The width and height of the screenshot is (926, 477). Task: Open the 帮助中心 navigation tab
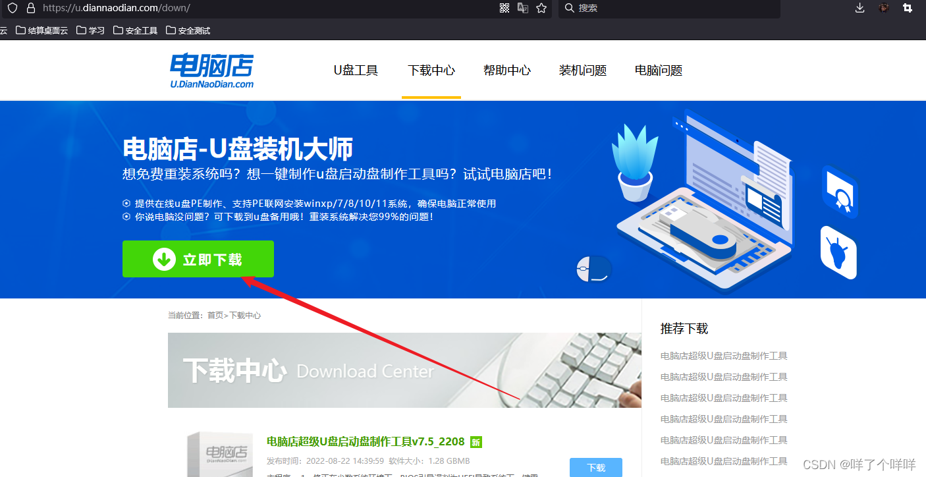coord(507,70)
